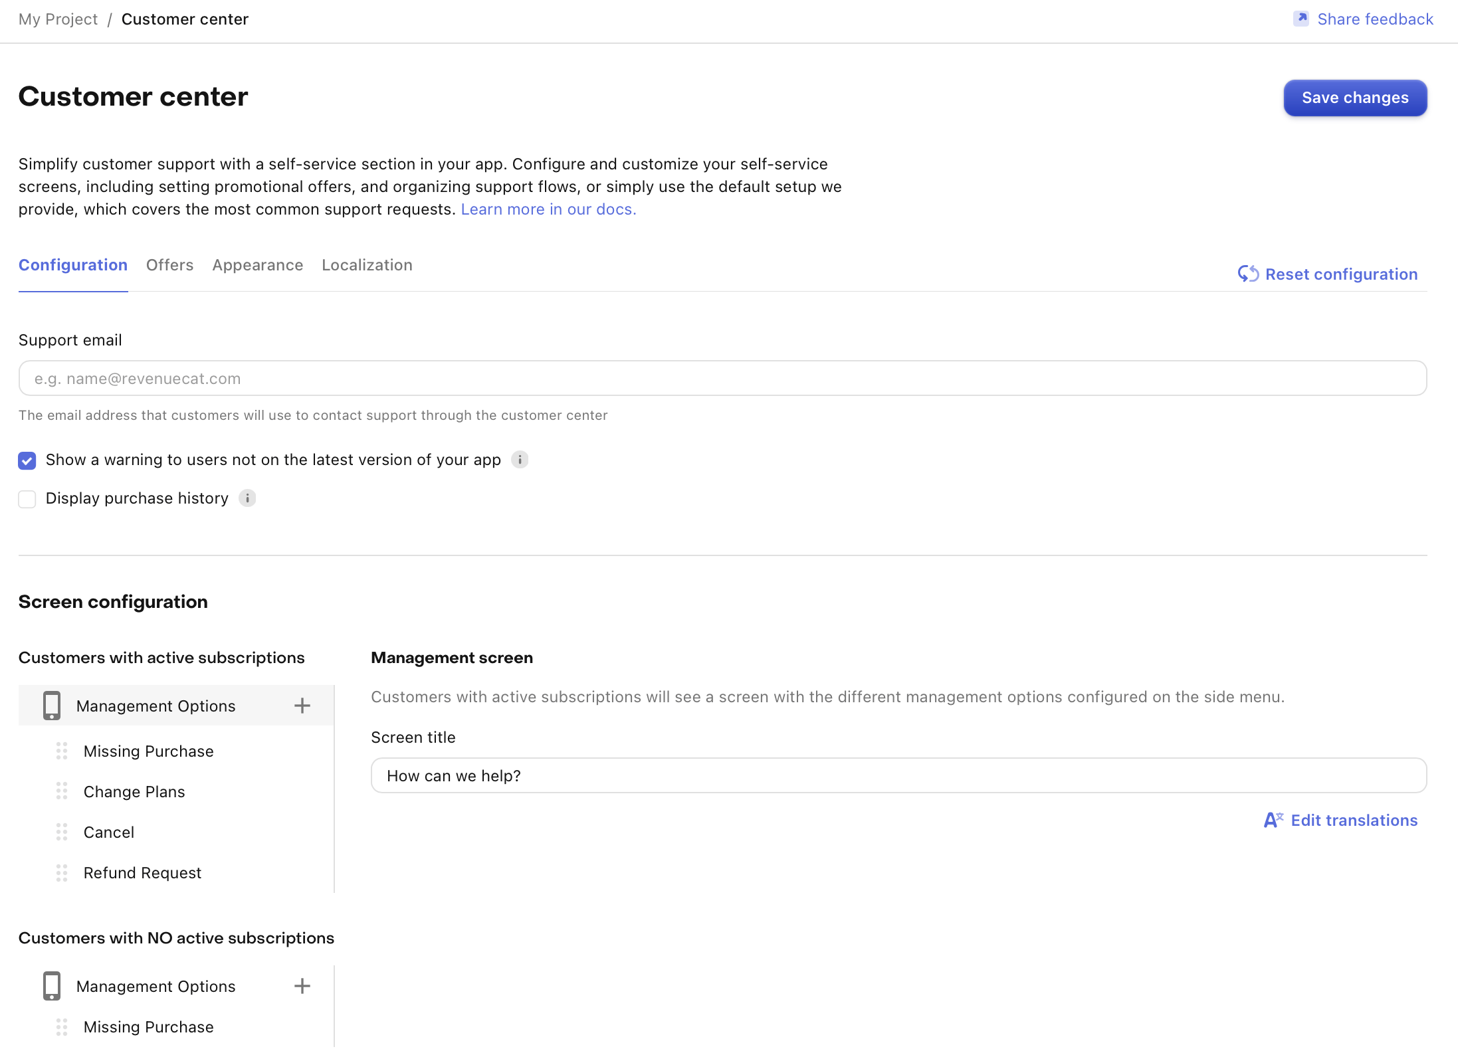This screenshot has width=1458, height=1063.
Task: Uncheck the warning for users on older app versions
Action: 27,460
